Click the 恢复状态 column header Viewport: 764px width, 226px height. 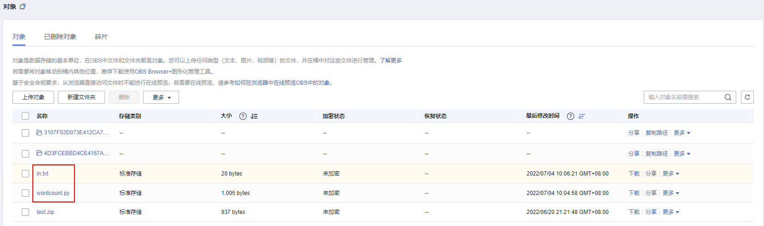tap(435, 116)
